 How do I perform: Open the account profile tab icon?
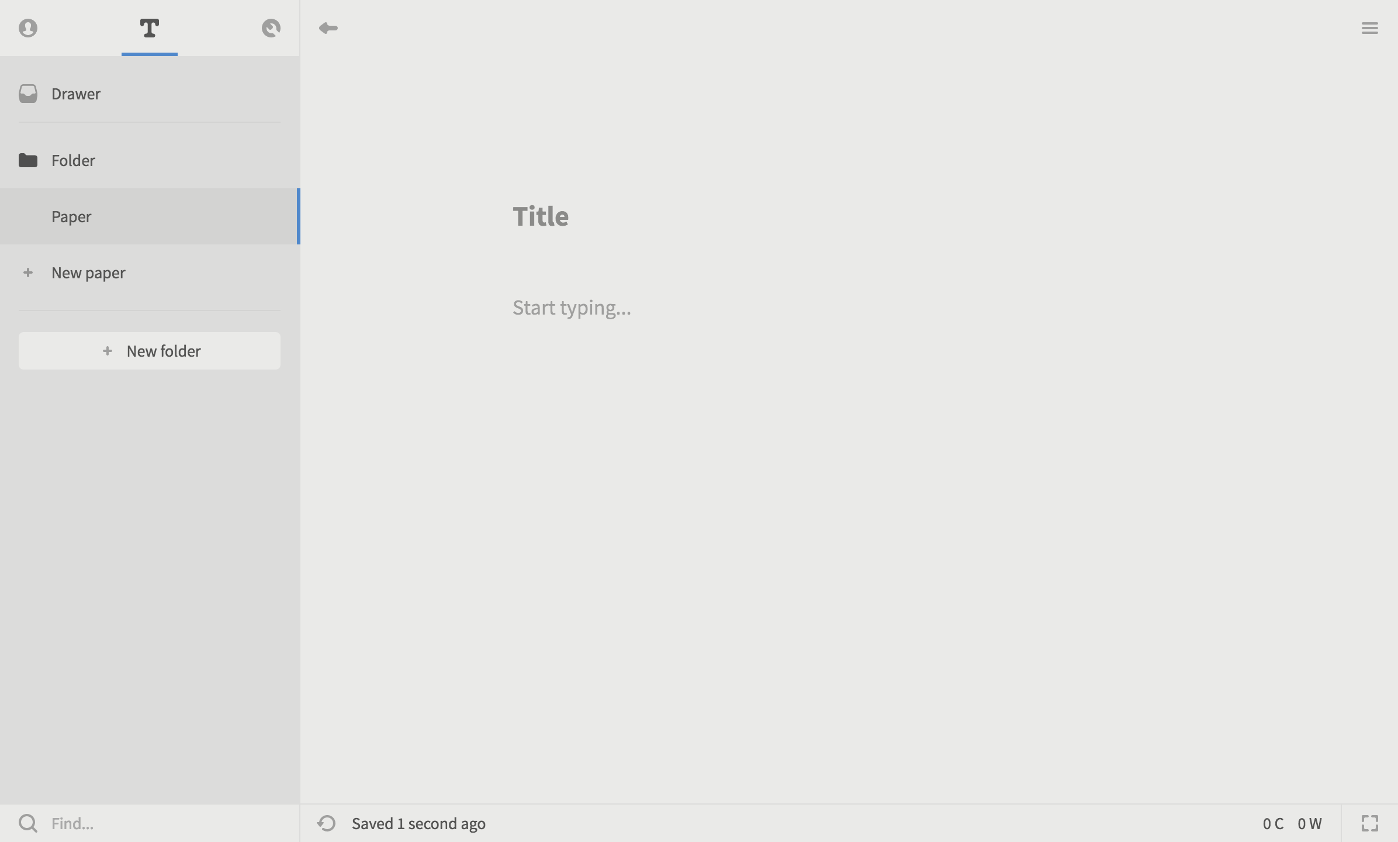[x=28, y=28]
